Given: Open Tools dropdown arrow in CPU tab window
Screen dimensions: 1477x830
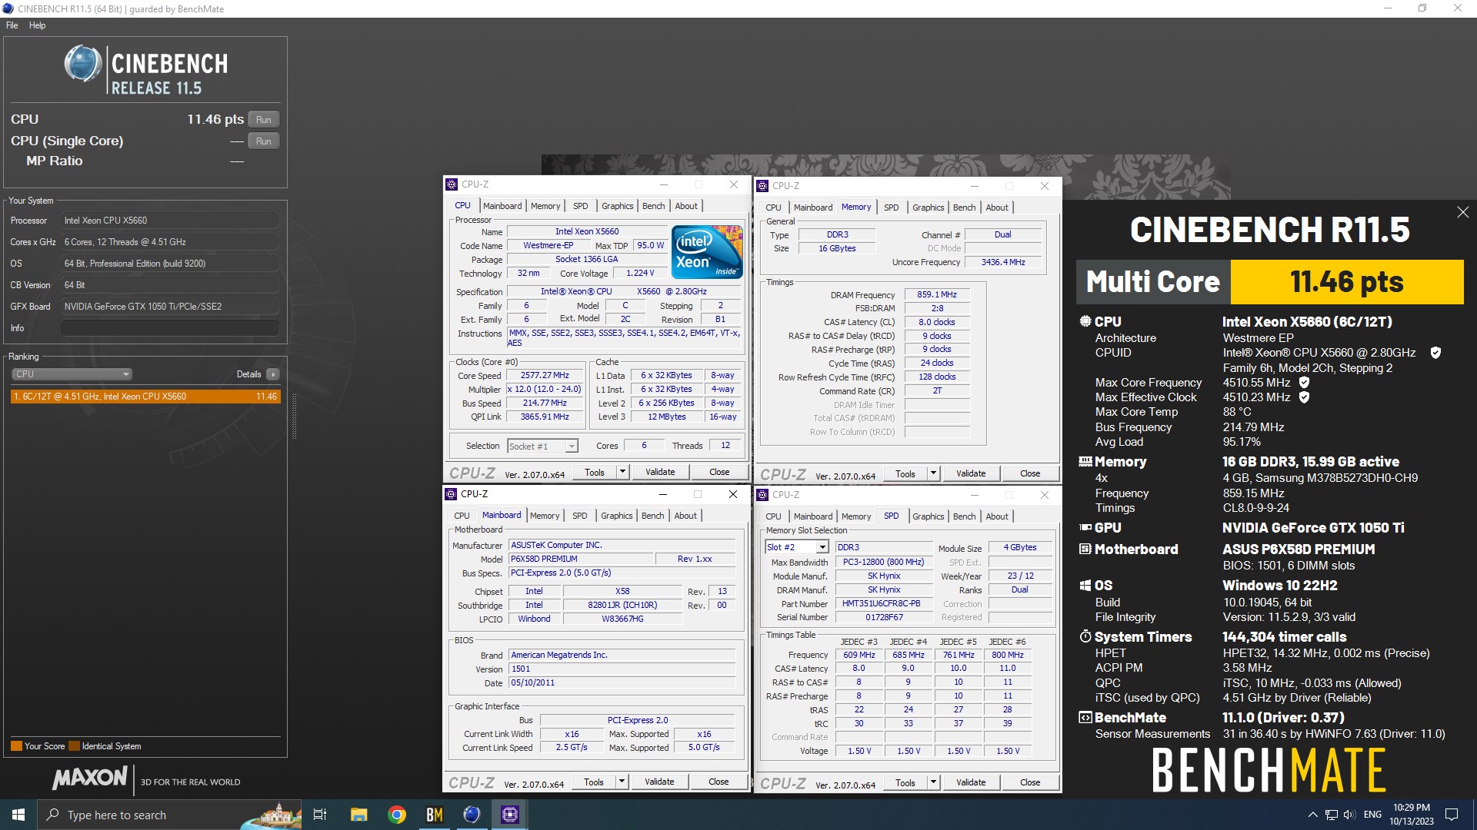Looking at the screenshot, I should tap(622, 472).
